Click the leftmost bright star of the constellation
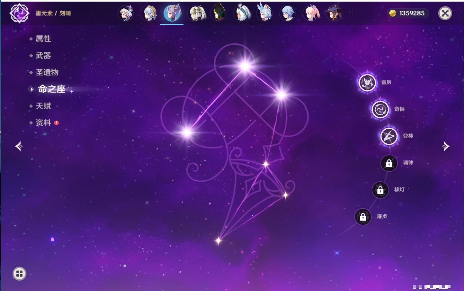The height and width of the screenshot is (291, 464). [187, 132]
